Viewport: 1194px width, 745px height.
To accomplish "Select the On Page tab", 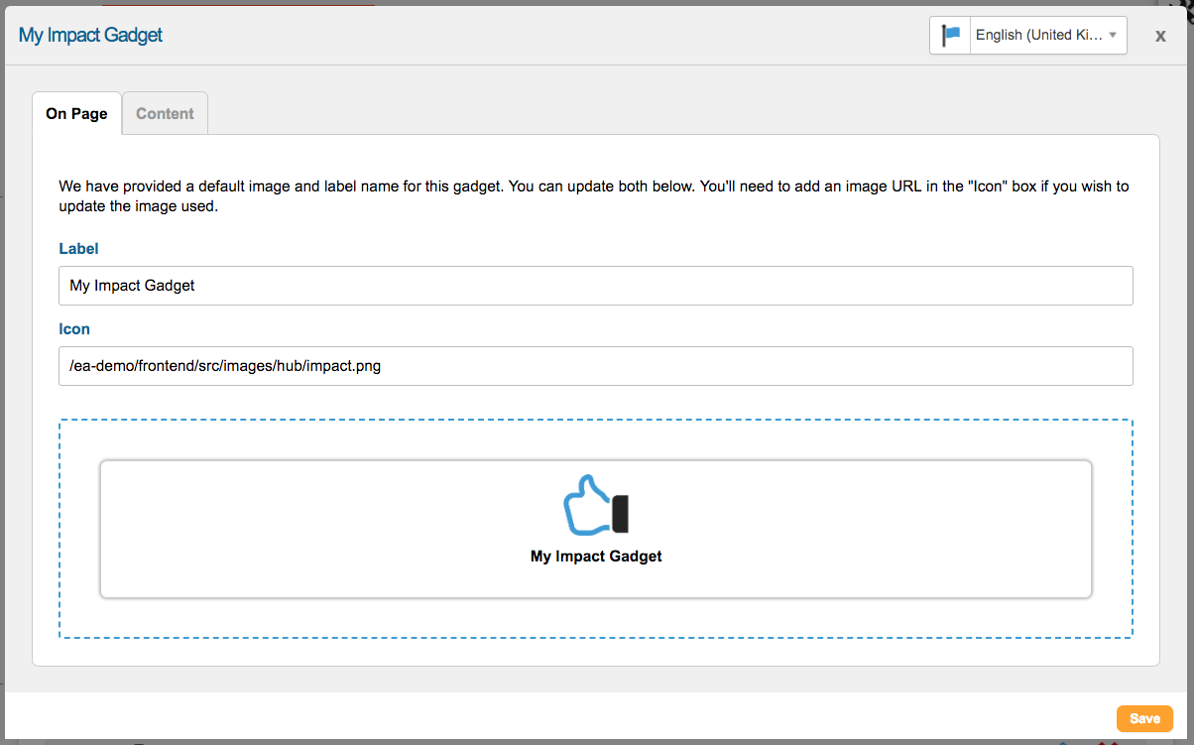I will click(x=76, y=113).
